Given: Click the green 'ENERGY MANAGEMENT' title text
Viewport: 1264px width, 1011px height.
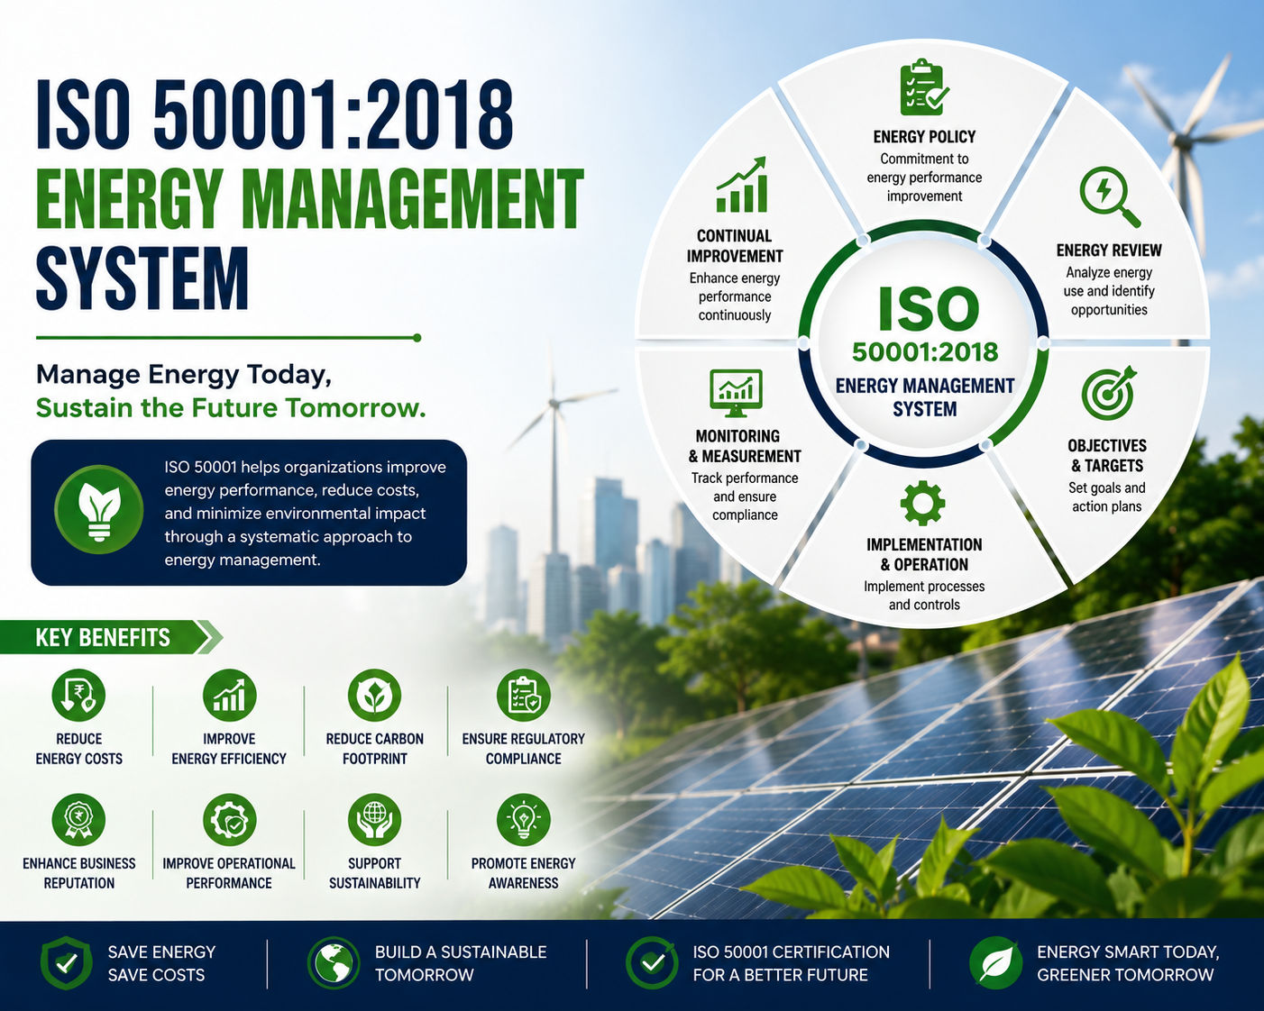Looking at the screenshot, I should 310,197.
